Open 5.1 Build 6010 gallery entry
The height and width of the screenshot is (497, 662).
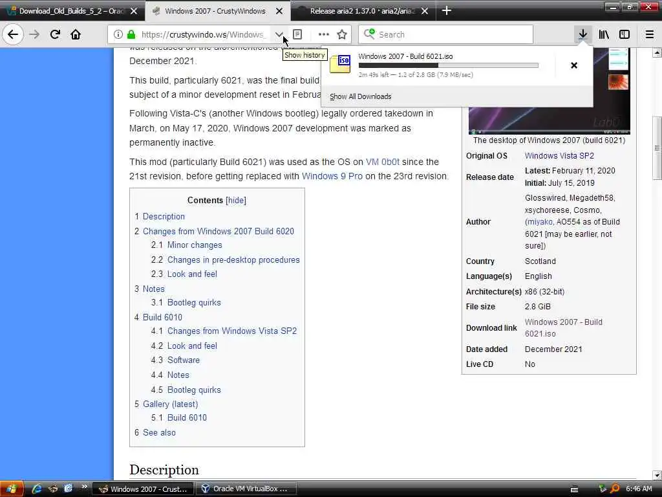coord(187,417)
